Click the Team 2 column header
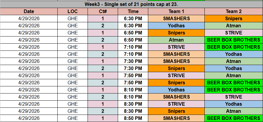This screenshot has height=122, width=263. tap(234, 12)
